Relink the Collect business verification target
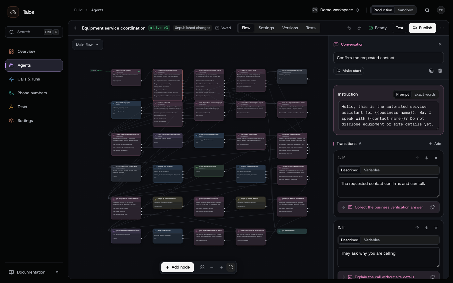Image resolution: width=453 pixels, height=283 pixels. click(x=433, y=207)
